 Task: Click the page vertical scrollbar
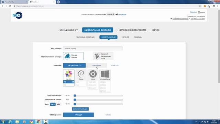point(219,46)
